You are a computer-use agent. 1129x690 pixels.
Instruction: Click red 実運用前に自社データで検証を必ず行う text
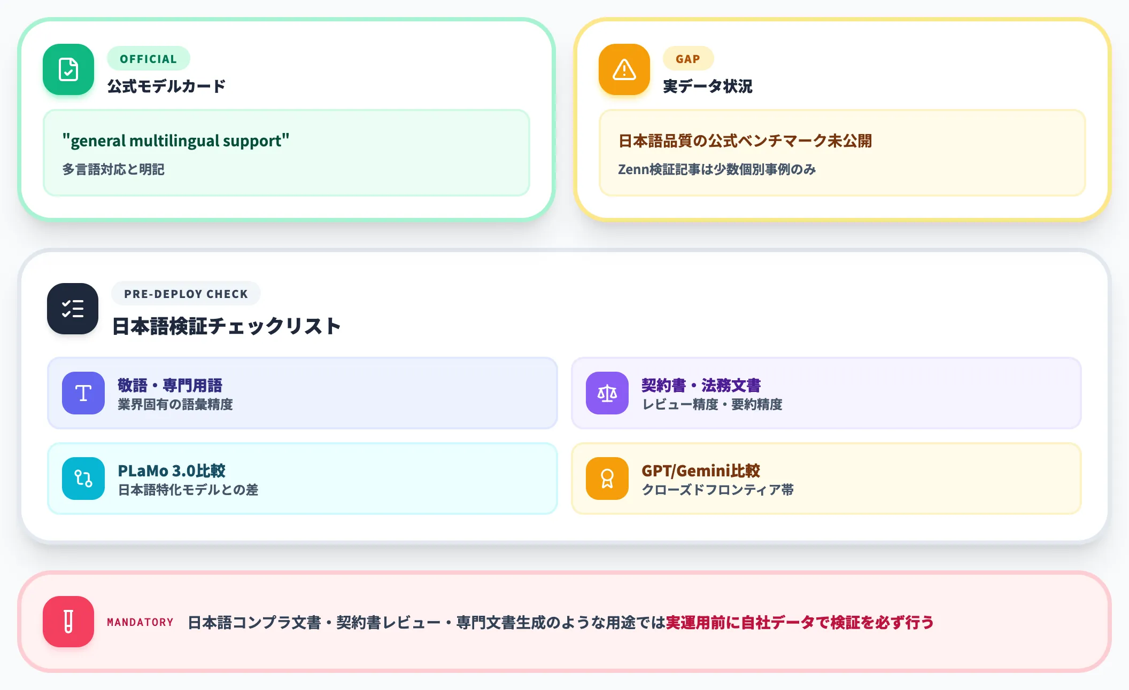click(x=800, y=622)
